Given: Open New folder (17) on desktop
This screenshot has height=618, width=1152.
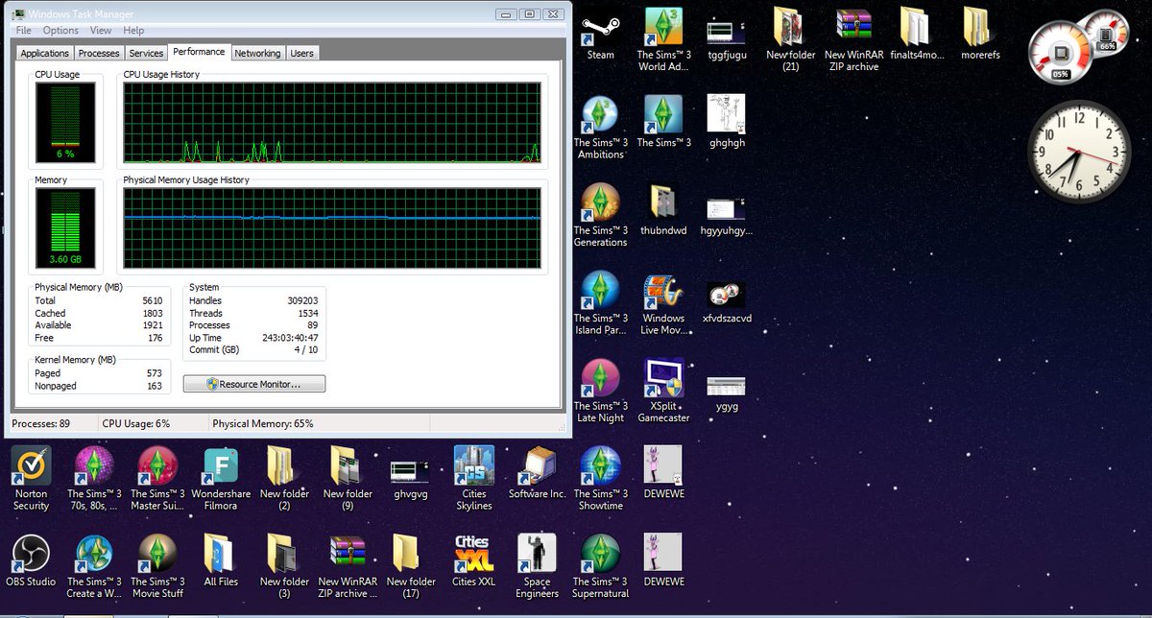Looking at the screenshot, I should click(411, 566).
